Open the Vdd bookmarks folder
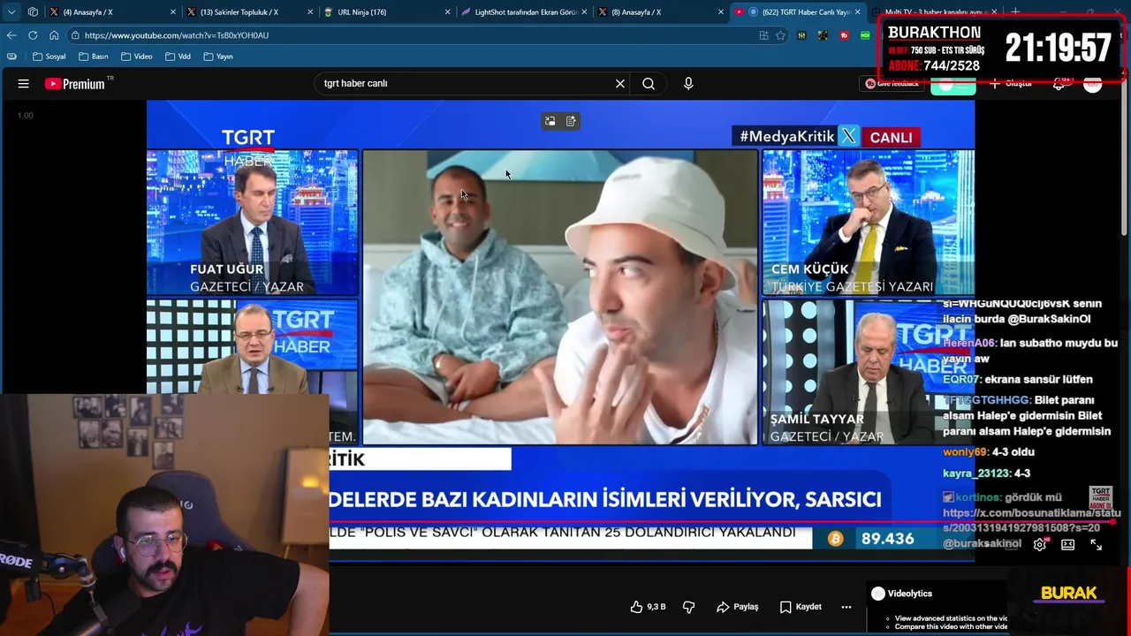The height and width of the screenshot is (636, 1131). pyautogui.click(x=178, y=57)
